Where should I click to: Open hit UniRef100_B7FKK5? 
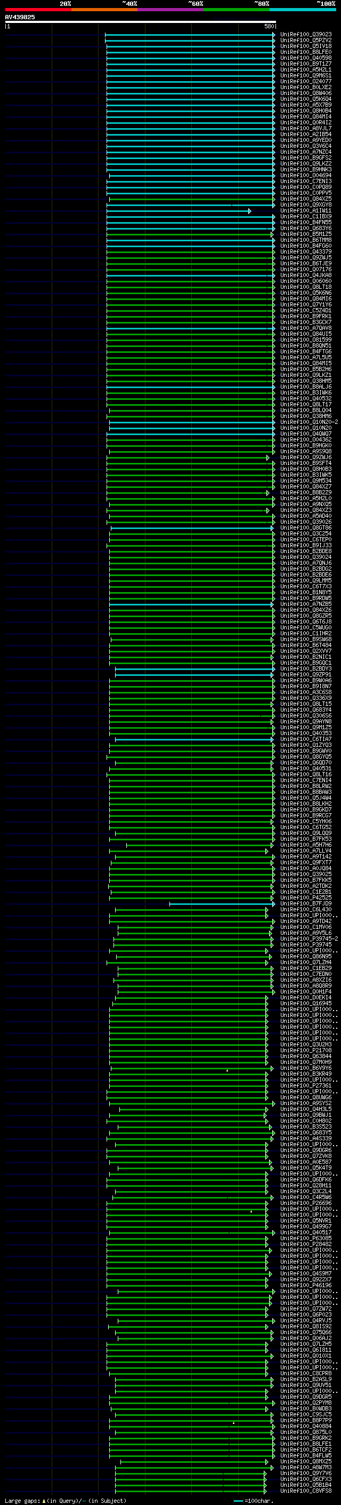tap(306, 880)
